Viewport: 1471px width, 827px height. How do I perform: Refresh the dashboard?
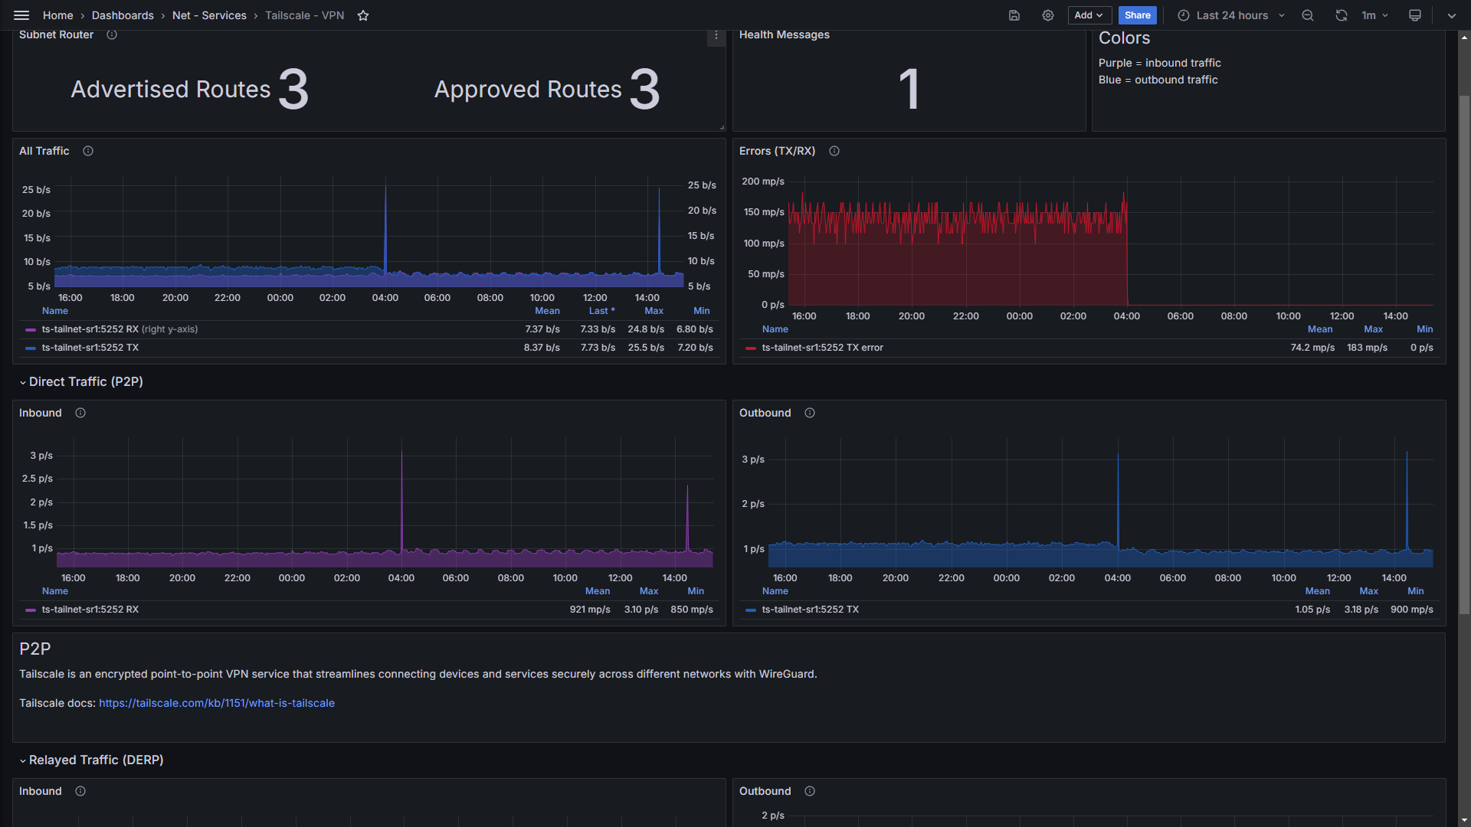pos(1341,15)
